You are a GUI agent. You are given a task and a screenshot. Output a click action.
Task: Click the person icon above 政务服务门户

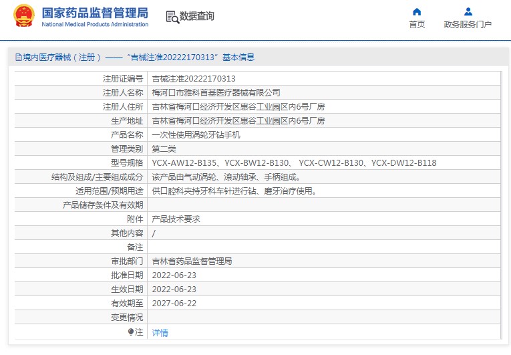(468, 11)
